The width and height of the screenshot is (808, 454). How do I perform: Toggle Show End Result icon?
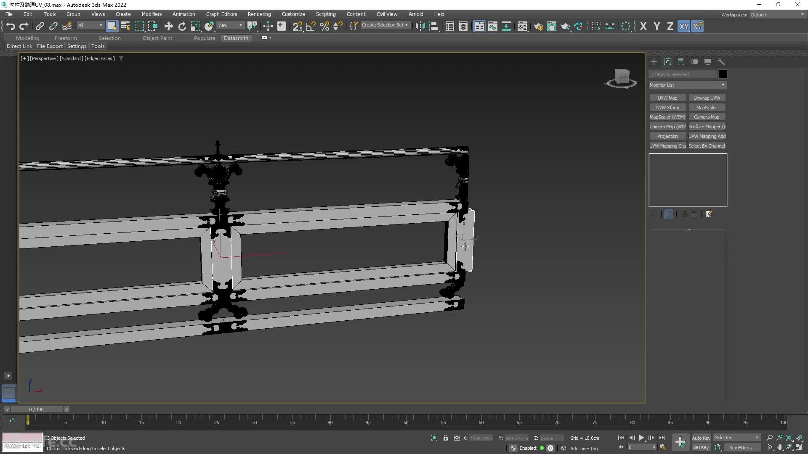point(668,214)
